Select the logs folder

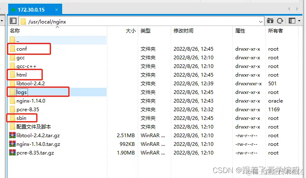21,92
